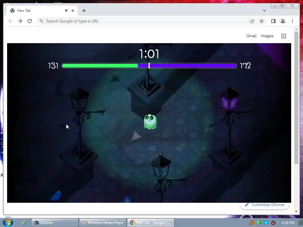The width and height of the screenshot is (303, 227).
Task: Click the score bar center marker
Action: [149, 66]
